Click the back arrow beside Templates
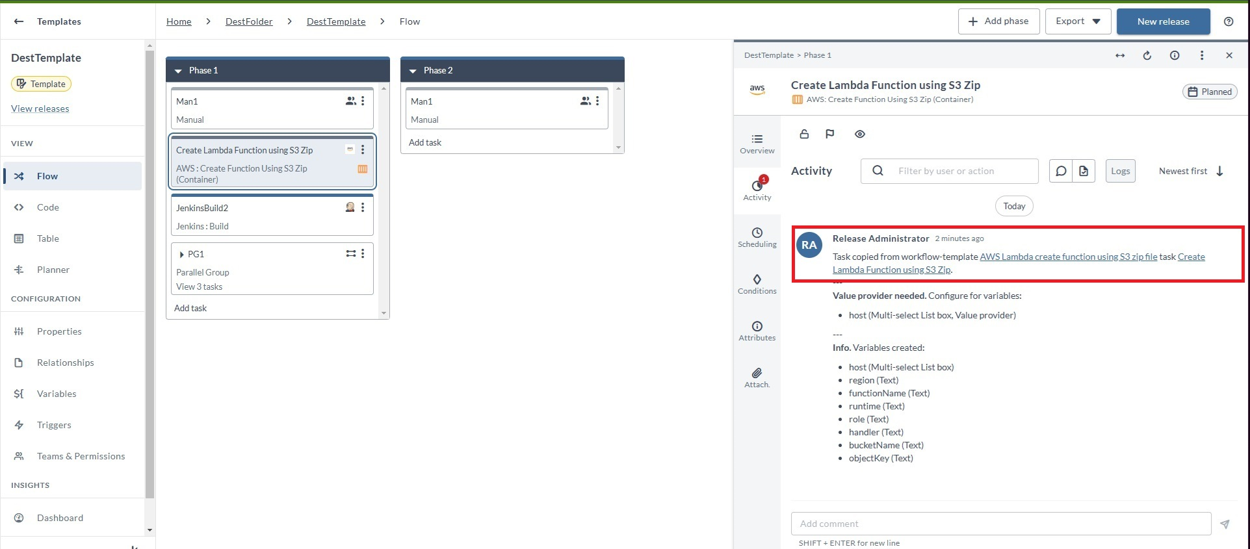 point(19,21)
